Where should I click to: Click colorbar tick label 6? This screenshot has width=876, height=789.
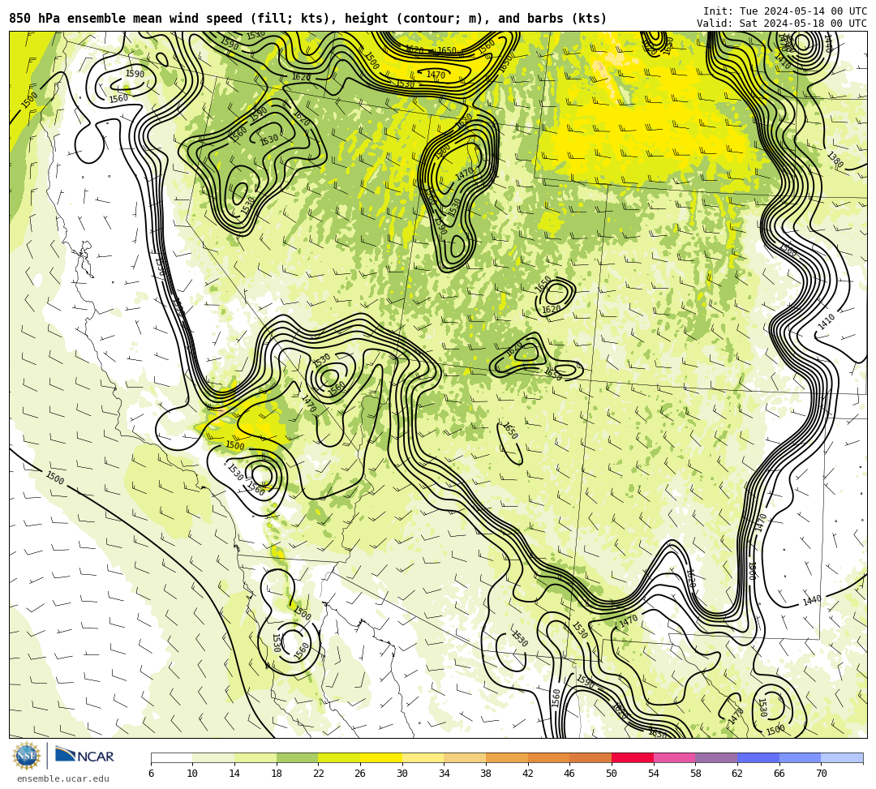click(151, 774)
